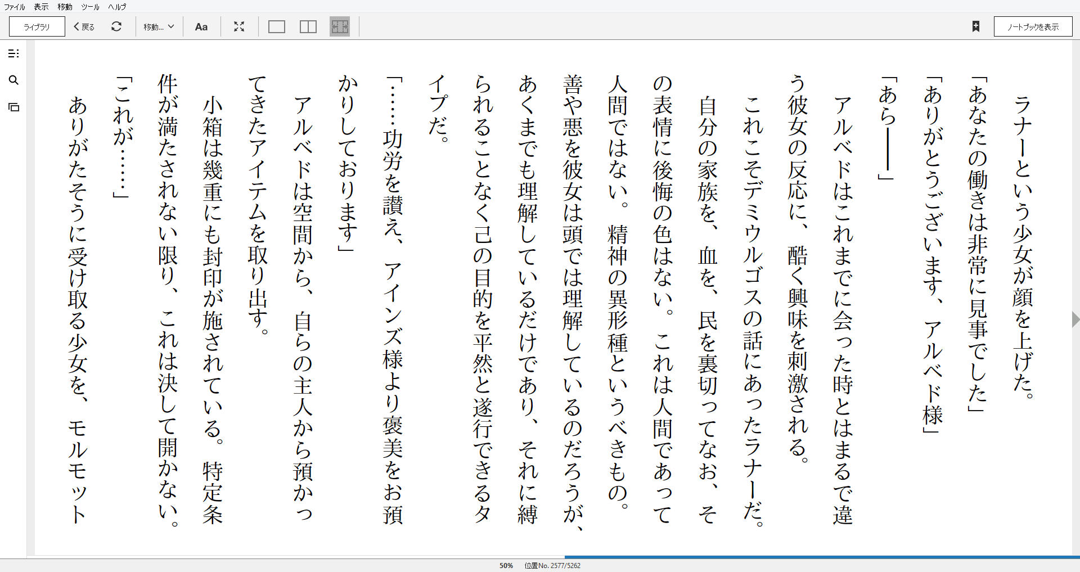Click the 戻る back button
This screenshot has width=1080, height=572.
(84, 26)
